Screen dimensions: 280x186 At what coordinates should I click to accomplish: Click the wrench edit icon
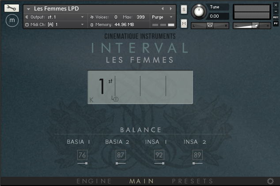pyautogui.click(x=12, y=8)
